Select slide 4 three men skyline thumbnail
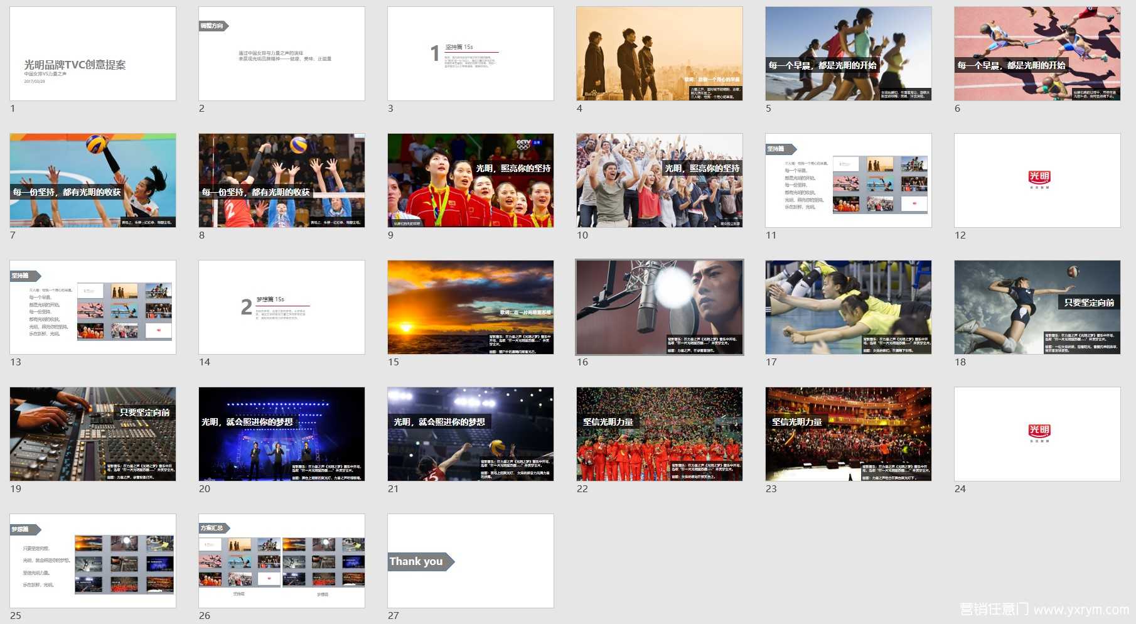This screenshot has width=1136, height=624. tap(660, 53)
